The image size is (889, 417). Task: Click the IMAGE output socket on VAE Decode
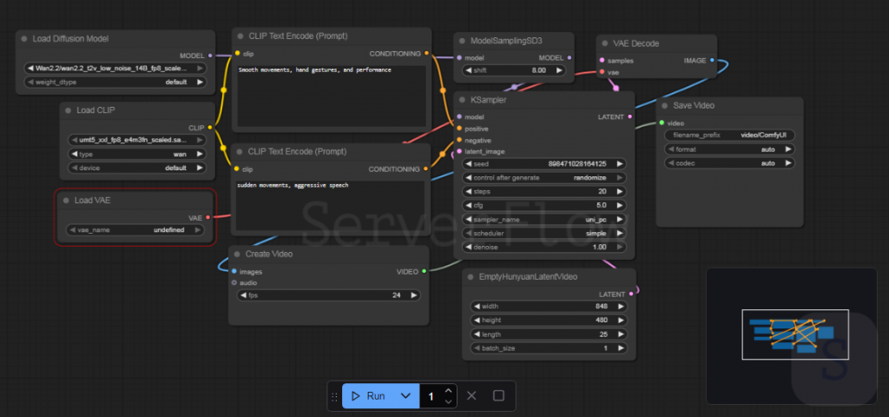(712, 60)
